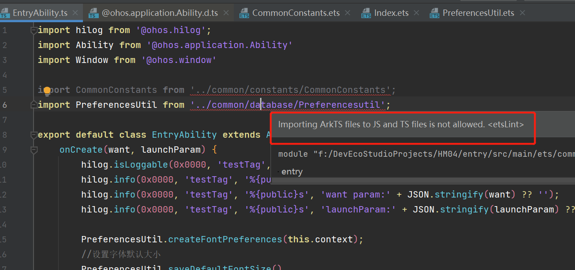Click the '@ohos.application.Ability' module string
This screenshot has width=575, height=270.
pyautogui.click(x=220, y=45)
